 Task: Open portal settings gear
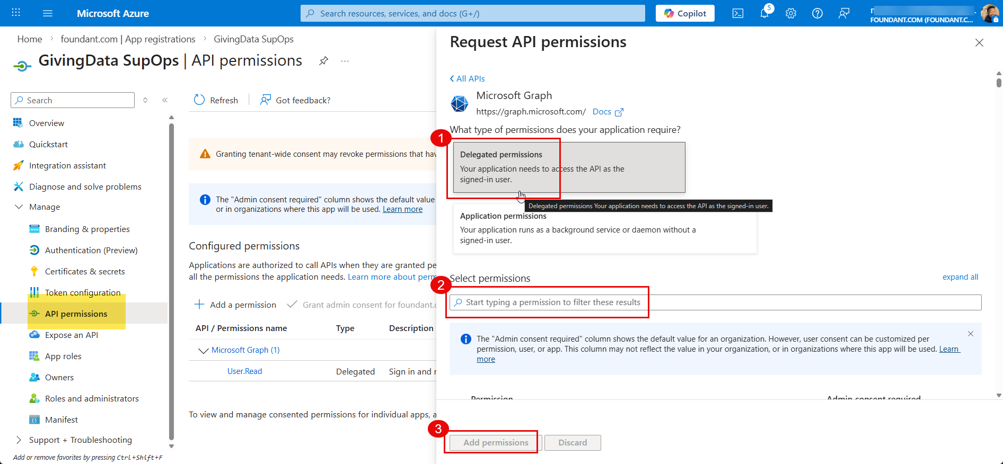[x=791, y=13]
